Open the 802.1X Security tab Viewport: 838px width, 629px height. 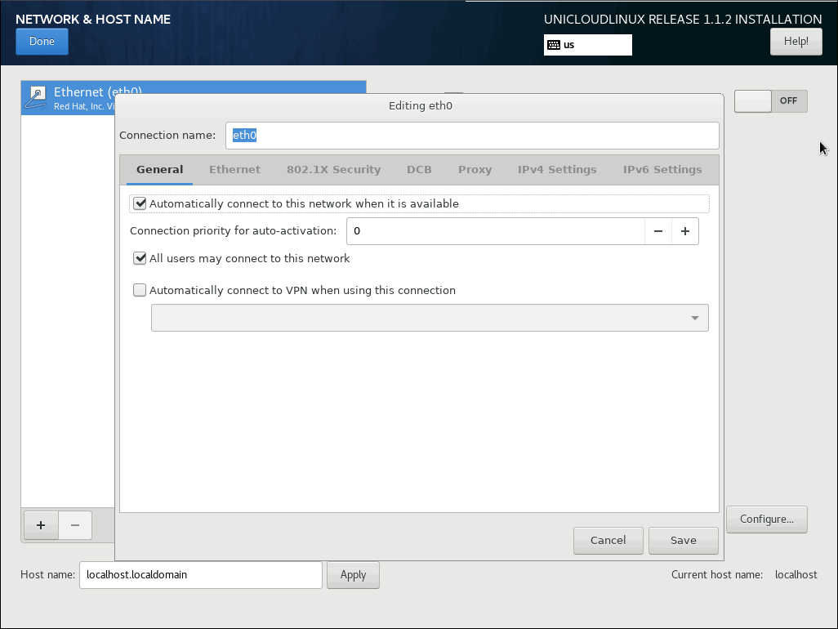333,169
